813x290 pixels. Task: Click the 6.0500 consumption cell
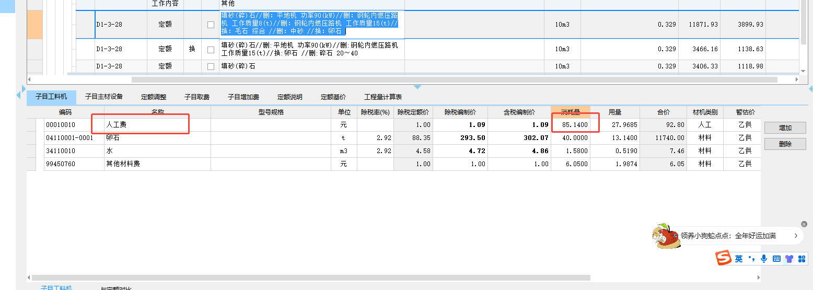pos(571,164)
